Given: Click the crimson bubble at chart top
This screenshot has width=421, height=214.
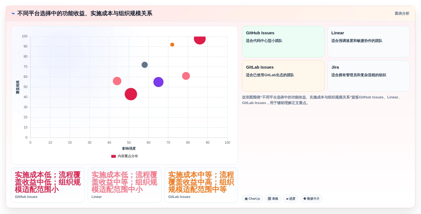Looking at the screenshot, I should pos(200,40).
